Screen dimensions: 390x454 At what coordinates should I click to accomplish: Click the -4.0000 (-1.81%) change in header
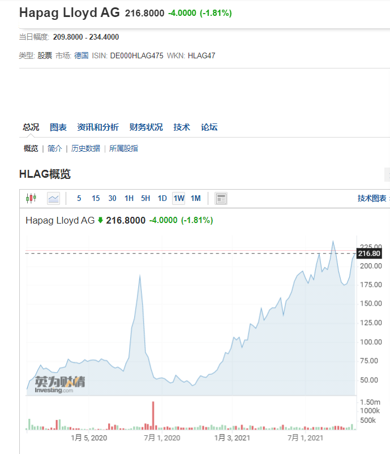point(200,13)
